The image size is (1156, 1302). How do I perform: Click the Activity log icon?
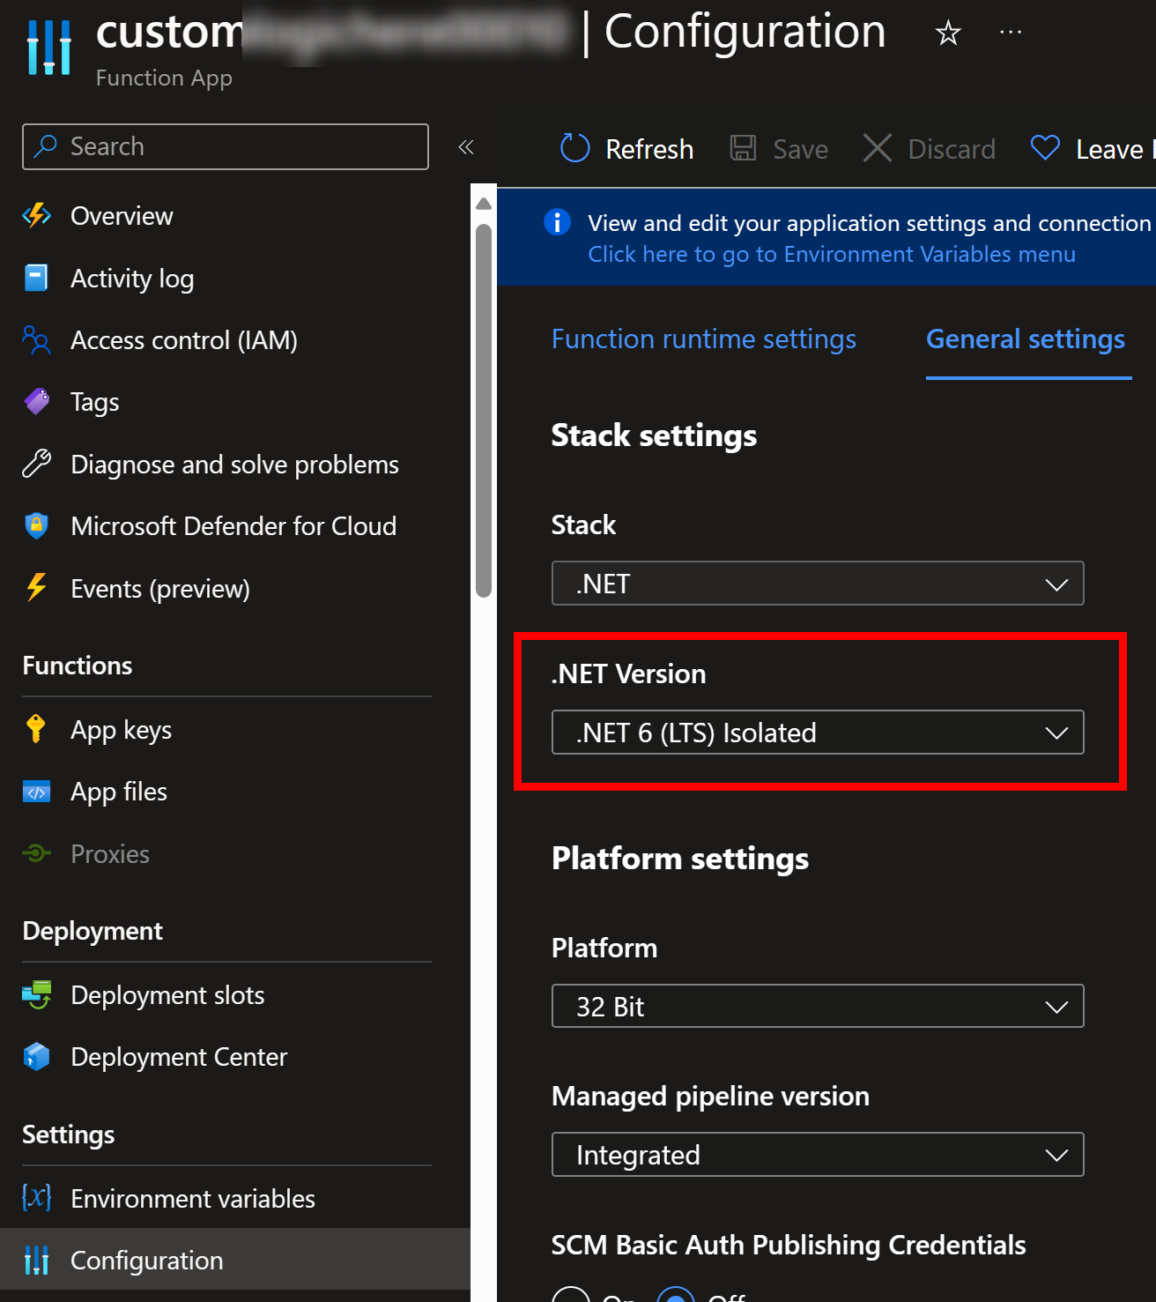[36, 278]
